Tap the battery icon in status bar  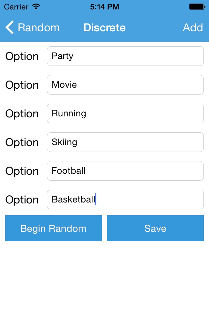click(x=197, y=7)
